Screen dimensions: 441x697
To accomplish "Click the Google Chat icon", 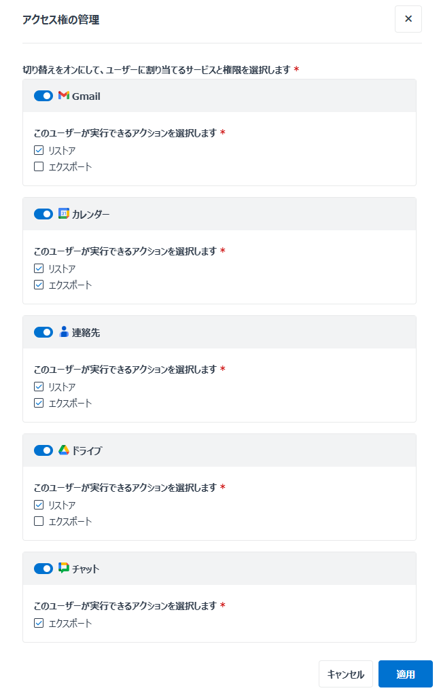I will (x=64, y=568).
